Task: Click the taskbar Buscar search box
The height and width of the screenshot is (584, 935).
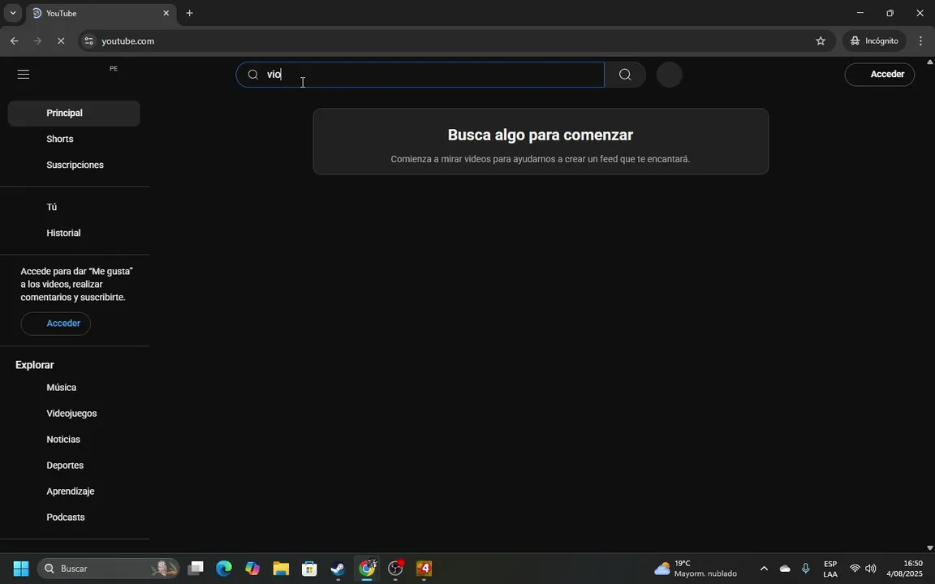Action: (x=109, y=569)
